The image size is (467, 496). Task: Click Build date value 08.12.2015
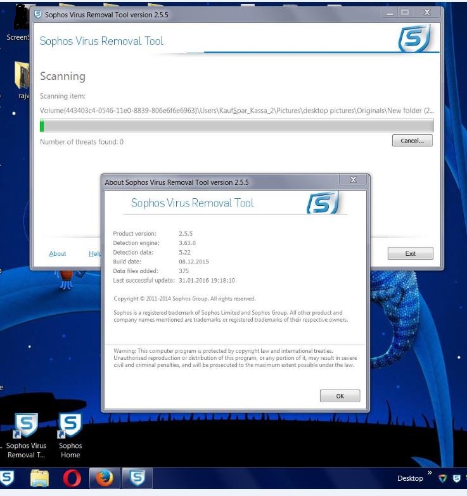point(194,262)
